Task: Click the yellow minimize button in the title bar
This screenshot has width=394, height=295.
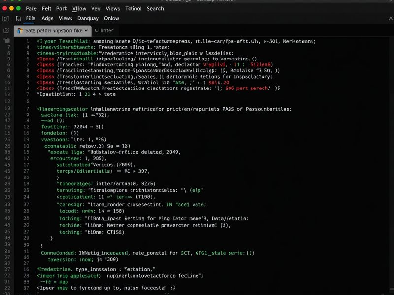Action: (11, 8)
